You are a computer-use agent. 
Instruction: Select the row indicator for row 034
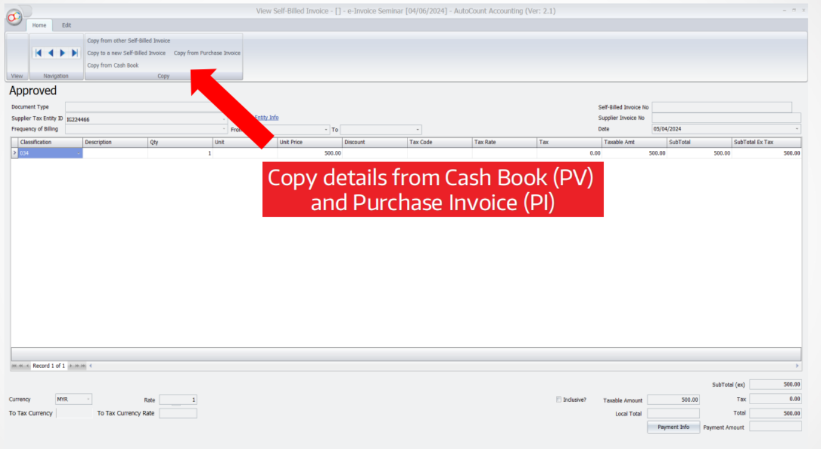(x=15, y=153)
